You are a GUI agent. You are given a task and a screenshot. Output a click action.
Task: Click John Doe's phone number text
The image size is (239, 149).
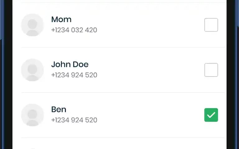[x=74, y=75]
